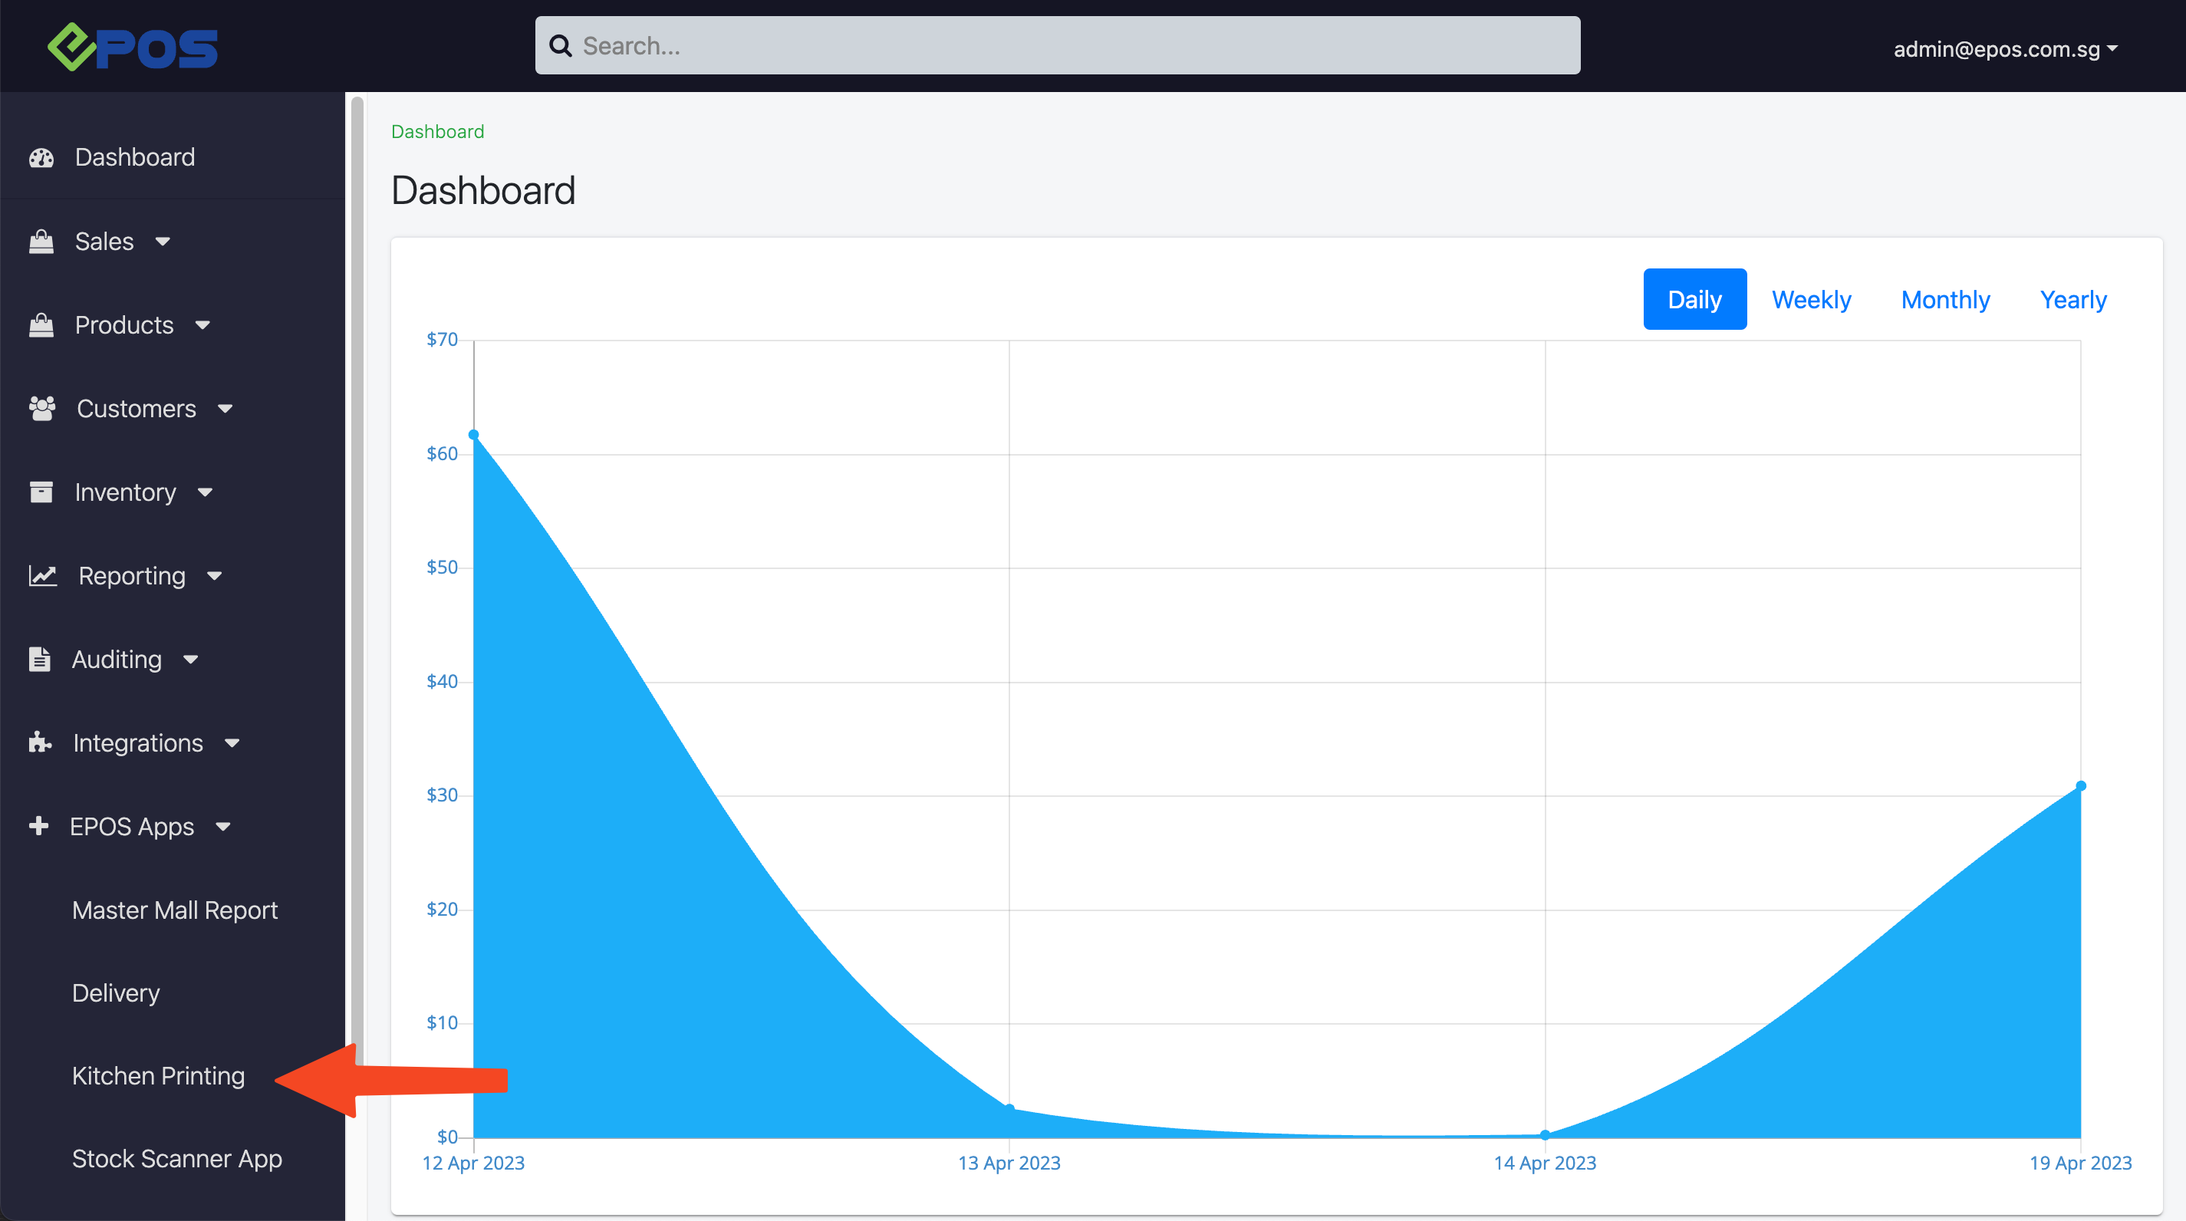Viewport: 2186px width, 1221px height.
Task: Click the Customers people icon
Action: point(41,408)
